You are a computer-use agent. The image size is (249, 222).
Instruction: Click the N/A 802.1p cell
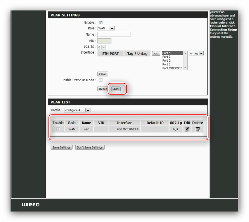176,129
